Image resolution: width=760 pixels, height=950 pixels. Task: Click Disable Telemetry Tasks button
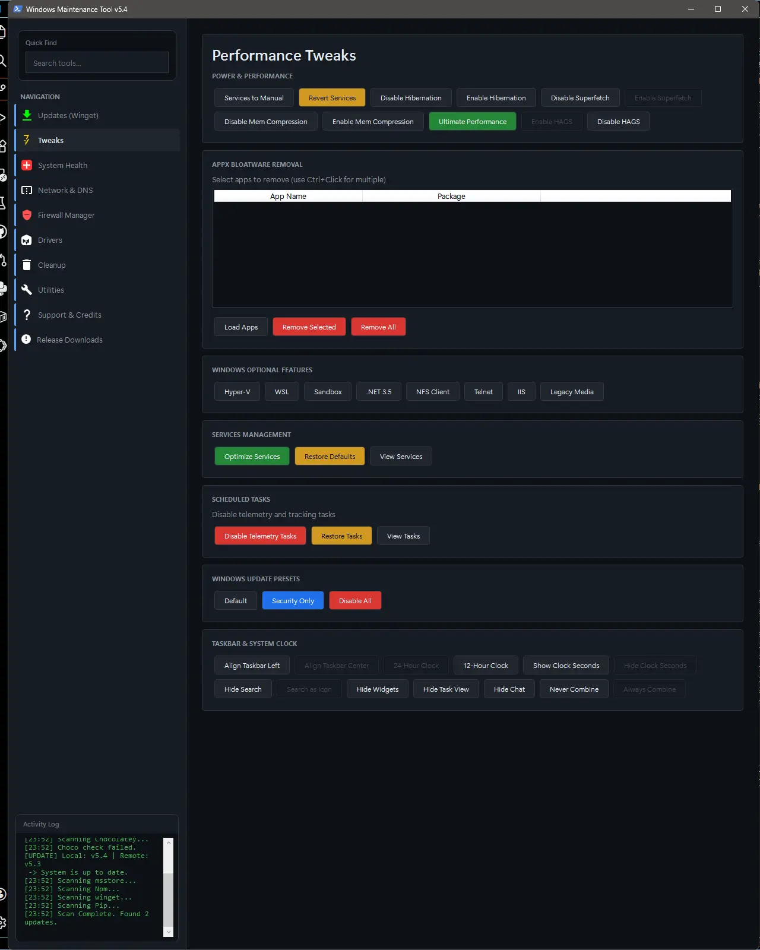coord(260,536)
